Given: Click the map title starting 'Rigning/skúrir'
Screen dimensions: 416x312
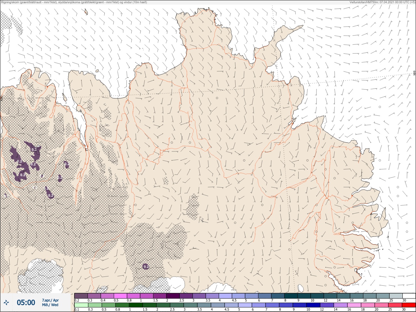Looking at the screenshot, I should (x=74, y=2).
